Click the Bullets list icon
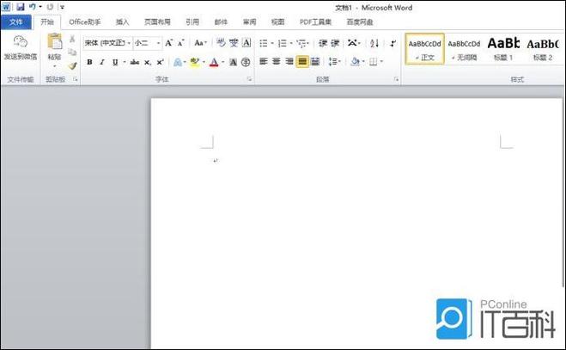This screenshot has height=350, width=566. coord(264,43)
